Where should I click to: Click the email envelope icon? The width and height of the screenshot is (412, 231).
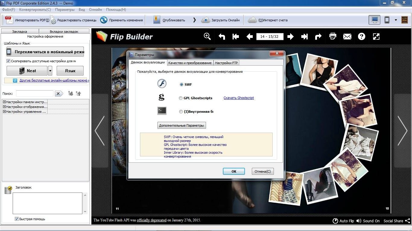[x=347, y=37]
